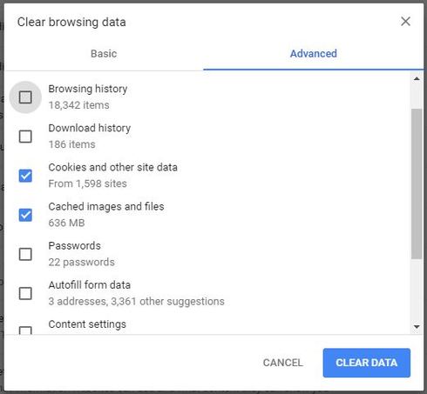
Task: Click the vertical scrollbar thumb
Action: (417, 184)
